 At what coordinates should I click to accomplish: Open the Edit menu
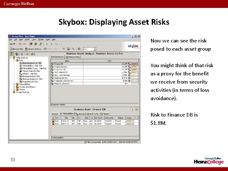tap(16, 40)
